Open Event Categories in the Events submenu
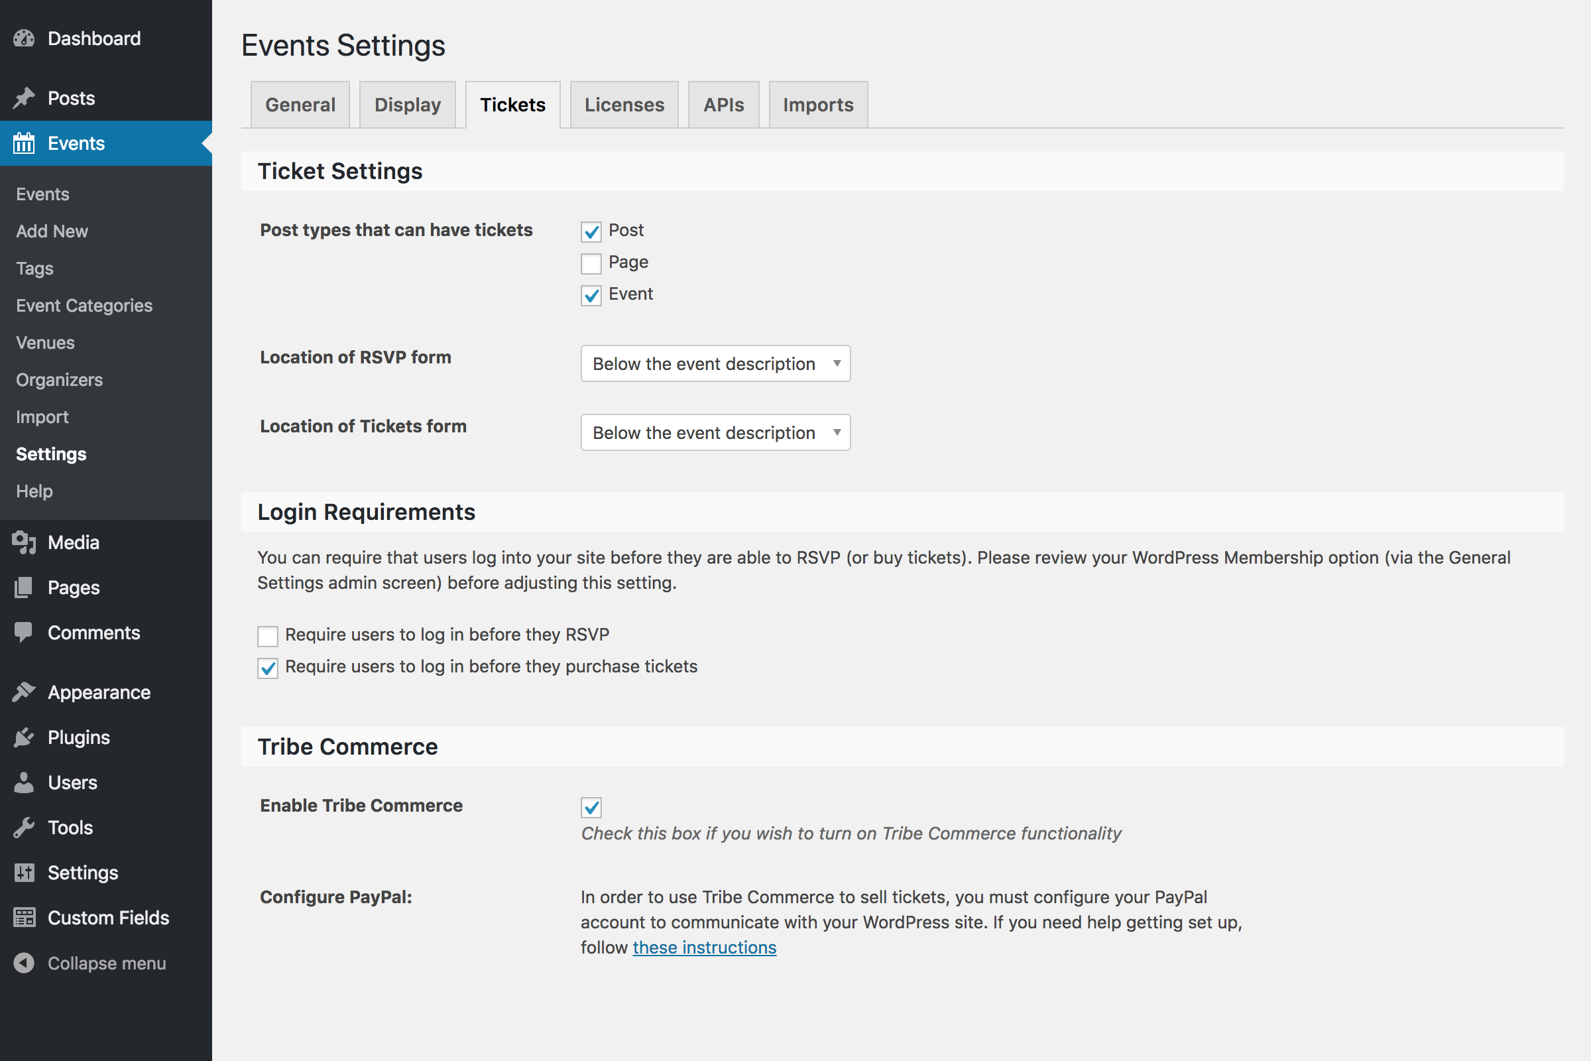Image resolution: width=1591 pixels, height=1061 pixels. (x=84, y=306)
